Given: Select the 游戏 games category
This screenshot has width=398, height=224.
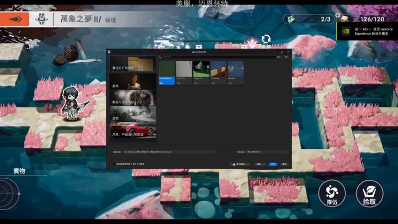Looking at the screenshot, I should pyautogui.click(x=133, y=81).
